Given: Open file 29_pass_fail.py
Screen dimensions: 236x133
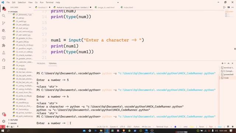Looking at the screenshot, I should pos(22,42).
